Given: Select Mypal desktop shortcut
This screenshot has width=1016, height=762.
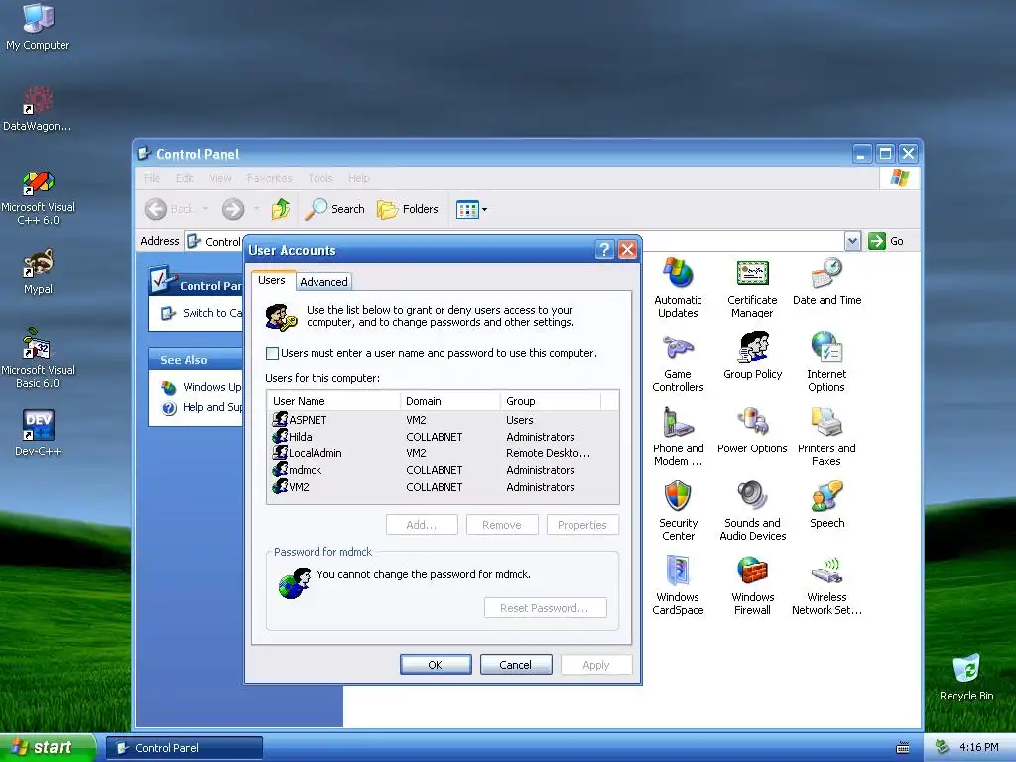Looking at the screenshot, I should point(38,272).
